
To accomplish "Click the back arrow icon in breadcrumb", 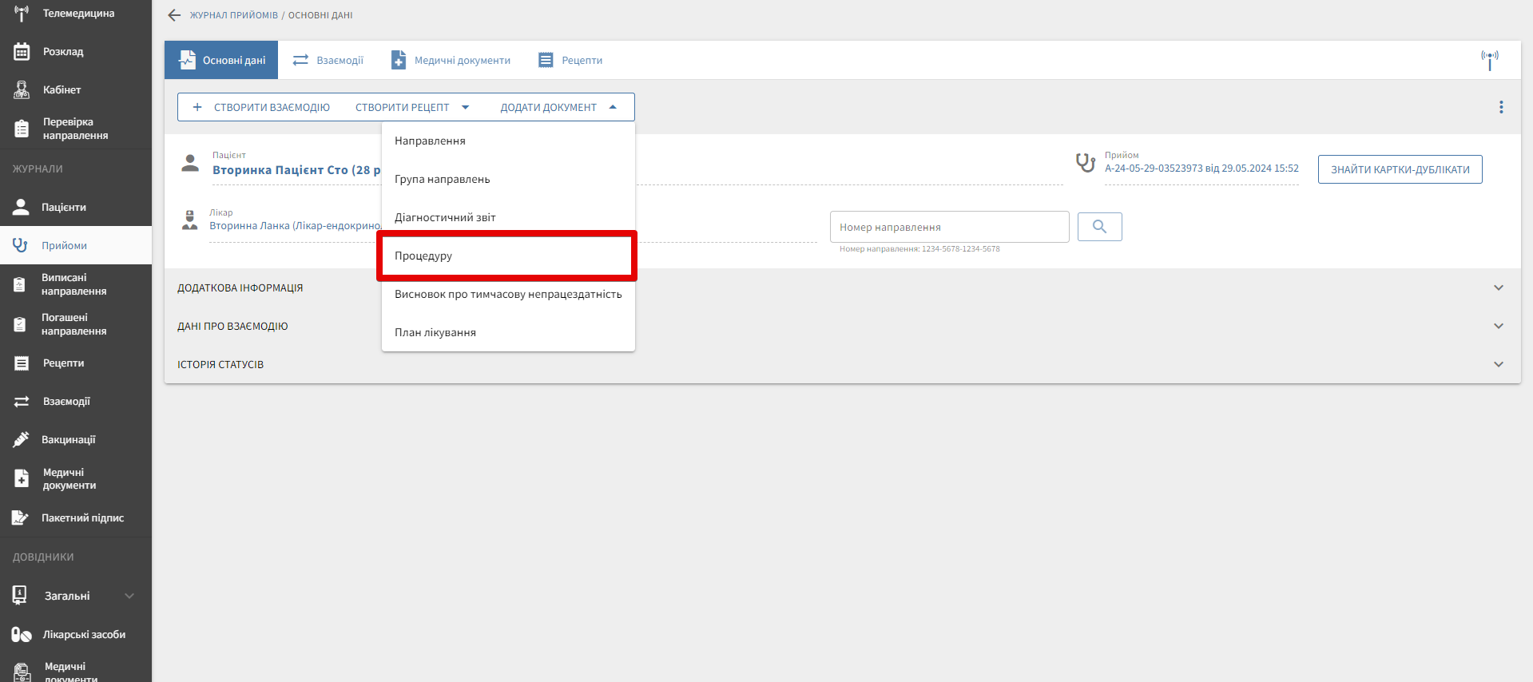I will [174, 15].
